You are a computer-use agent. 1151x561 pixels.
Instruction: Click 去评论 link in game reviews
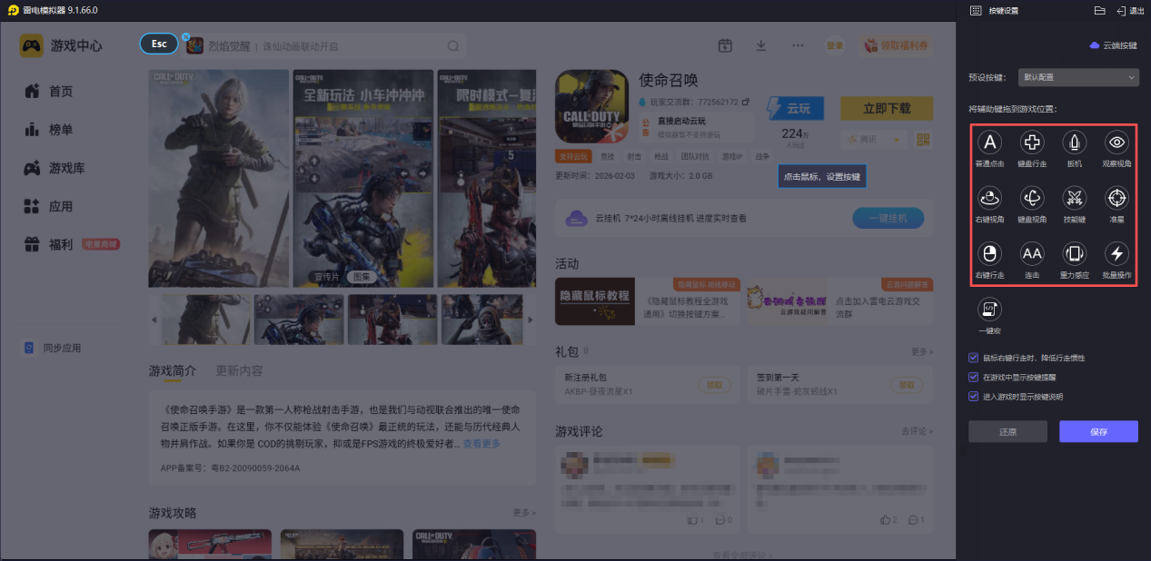[x=918, y=430]
